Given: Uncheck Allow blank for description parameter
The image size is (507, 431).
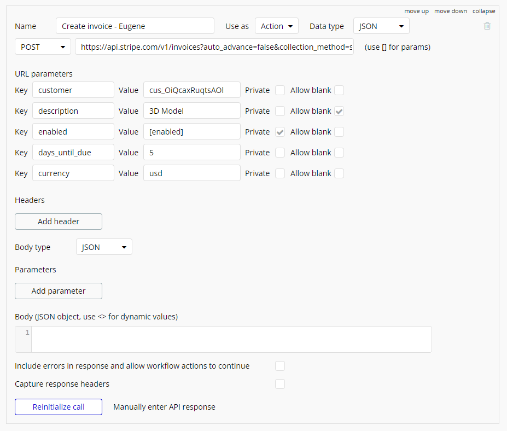Looking at the screenshot, I should 339,111.
